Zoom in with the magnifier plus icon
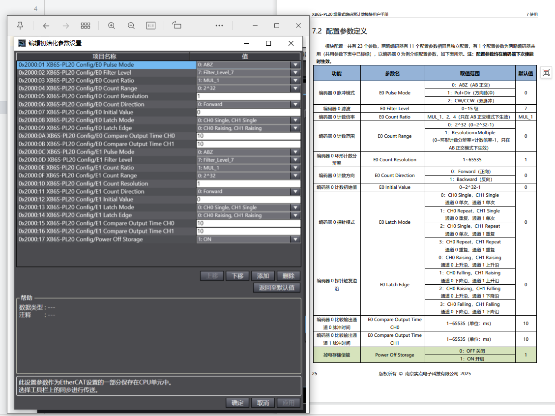 click(x=112, y=26)
